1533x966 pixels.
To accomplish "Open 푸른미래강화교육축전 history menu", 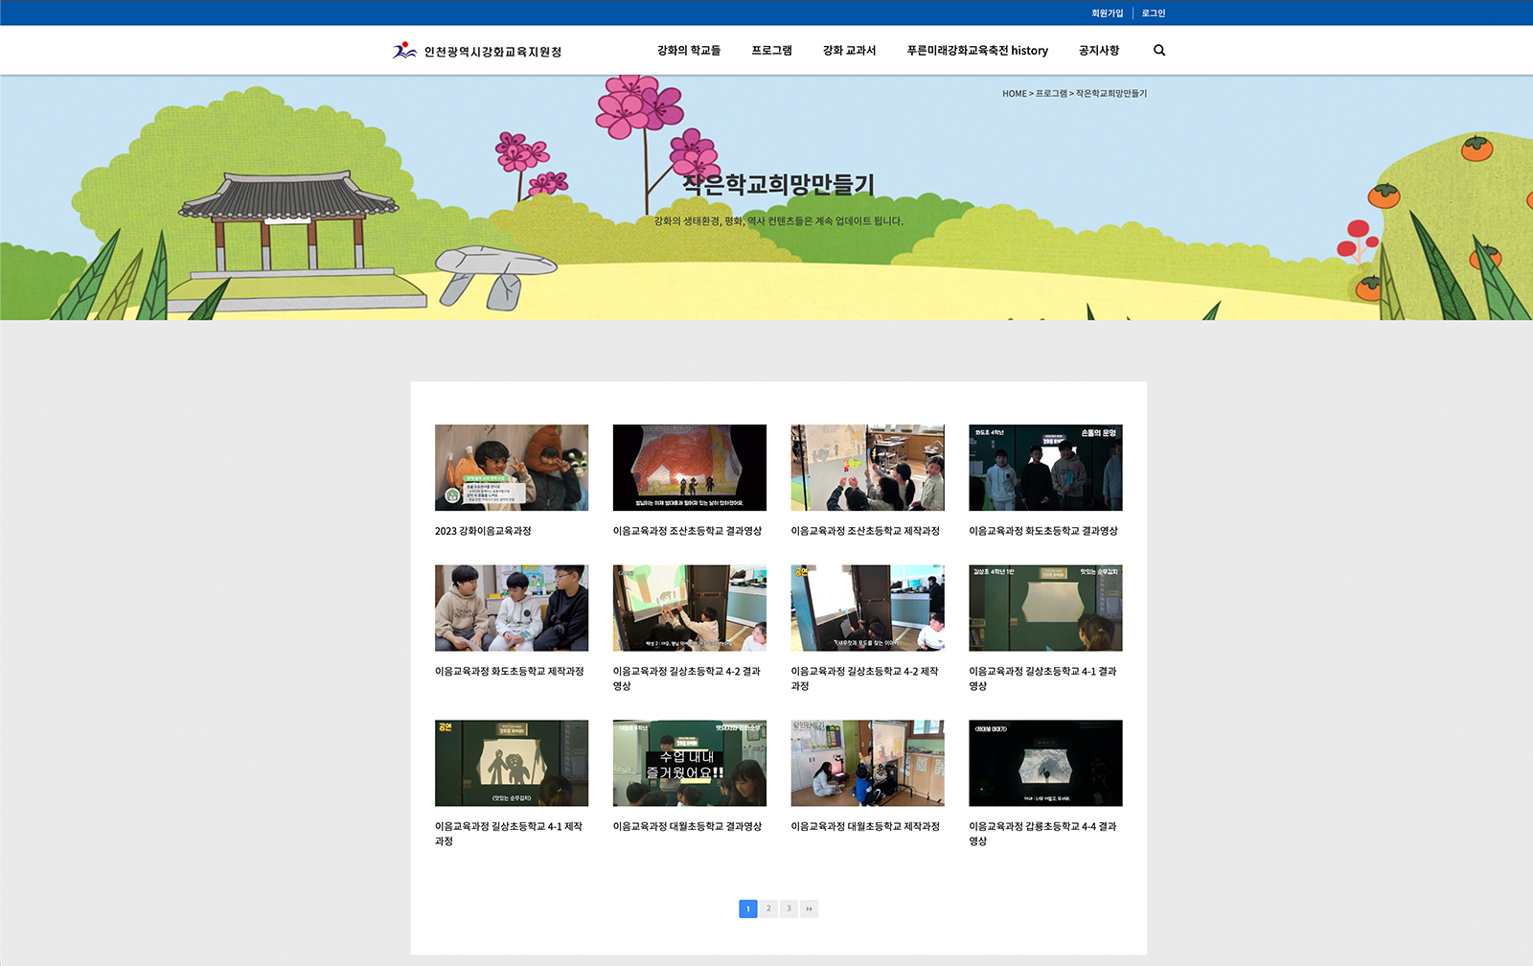I will (x=977, y=51).
